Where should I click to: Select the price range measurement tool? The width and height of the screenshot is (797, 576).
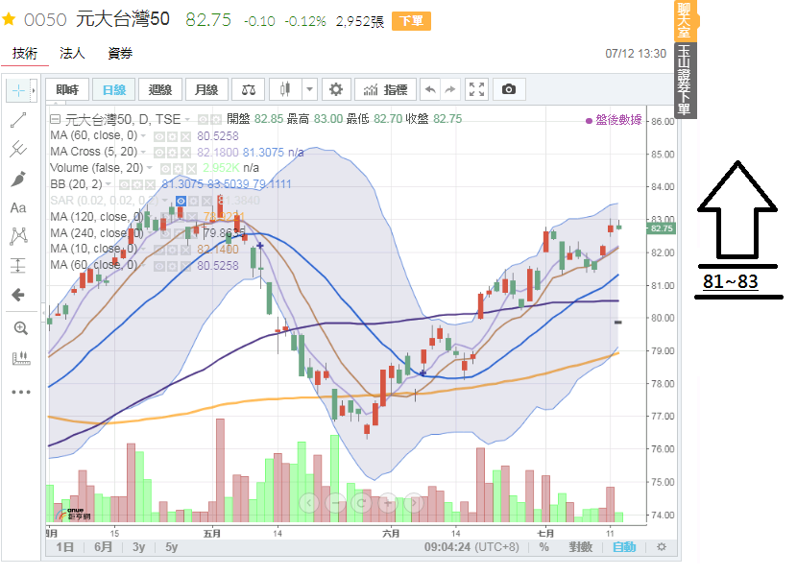18,265
